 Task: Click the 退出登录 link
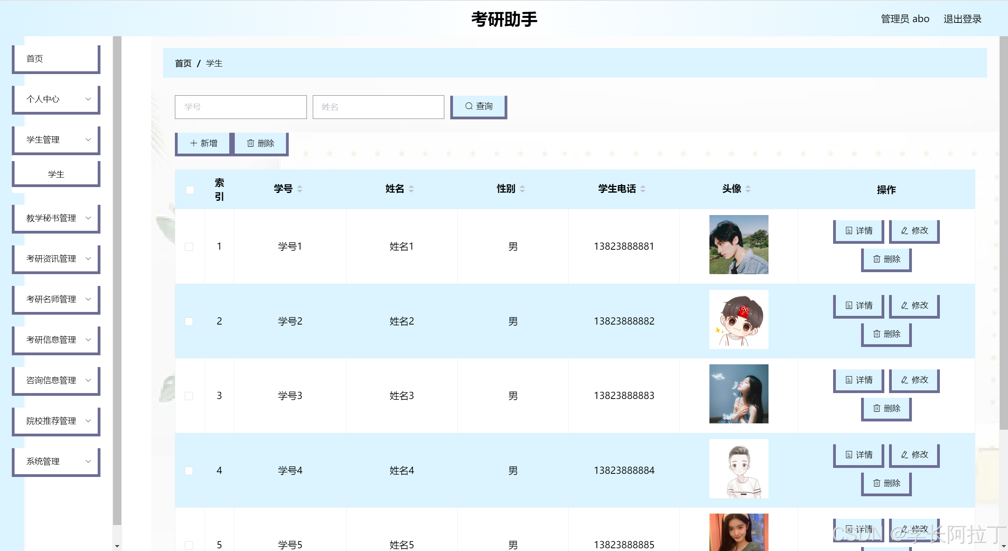click(x=962, y=19)
